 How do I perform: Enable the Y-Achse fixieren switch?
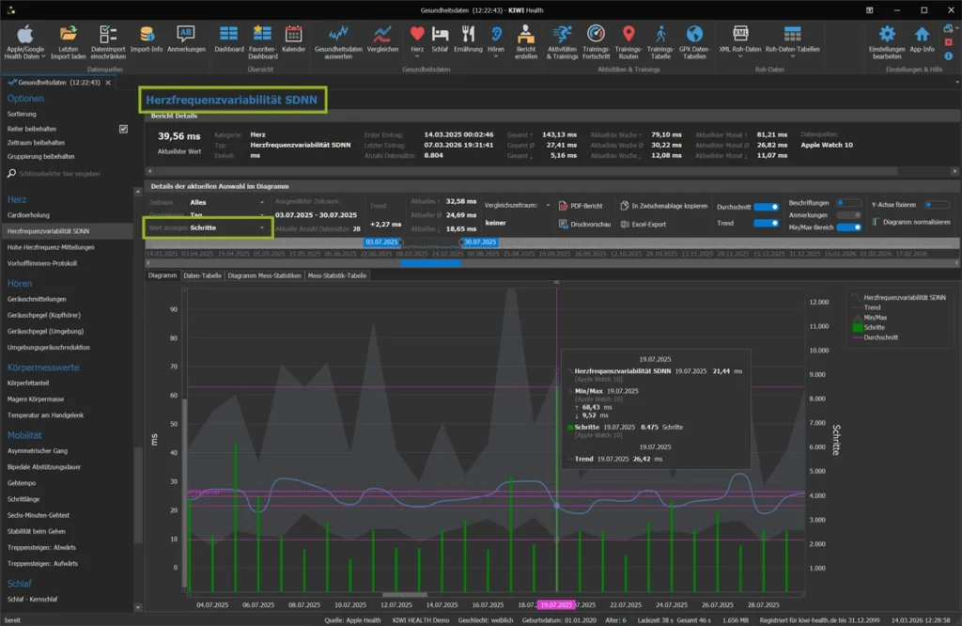pos(936,204)
